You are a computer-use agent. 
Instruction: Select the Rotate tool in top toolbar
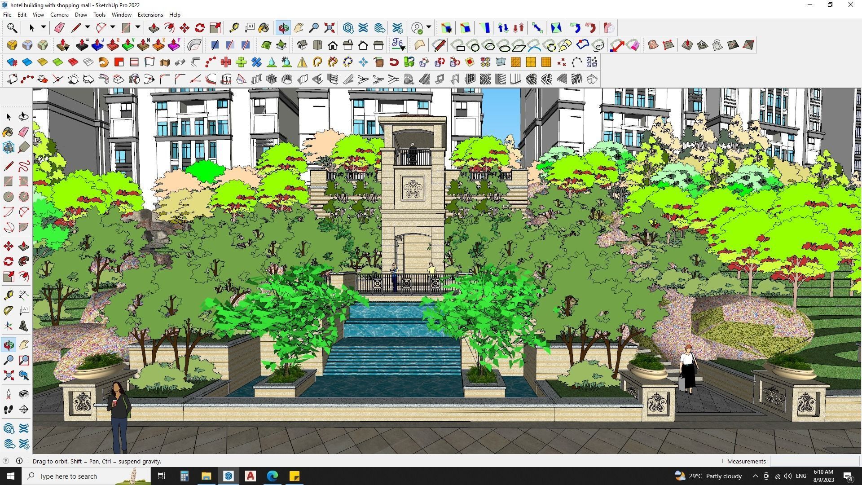pos(199,28)
